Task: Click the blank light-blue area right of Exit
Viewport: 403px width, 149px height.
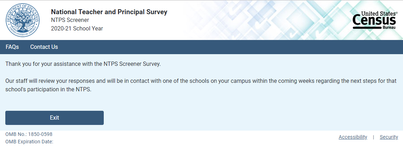Action: [248, 118]
